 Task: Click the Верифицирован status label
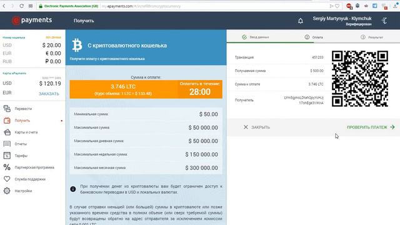point(359,24)
